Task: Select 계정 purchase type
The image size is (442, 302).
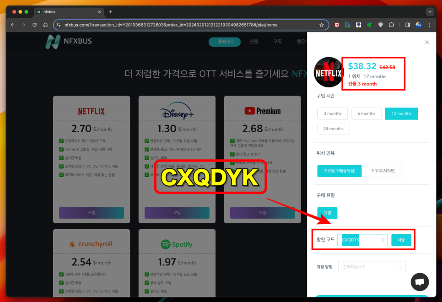Action: point(327,213)
